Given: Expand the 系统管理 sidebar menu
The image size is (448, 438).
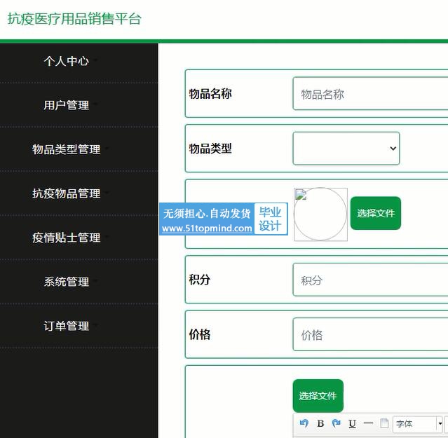Looking at the screenshot, I should pyautogui.click(x=67, y=282).
